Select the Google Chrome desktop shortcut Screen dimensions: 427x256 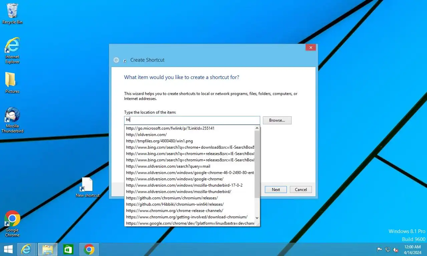[12, 224]
